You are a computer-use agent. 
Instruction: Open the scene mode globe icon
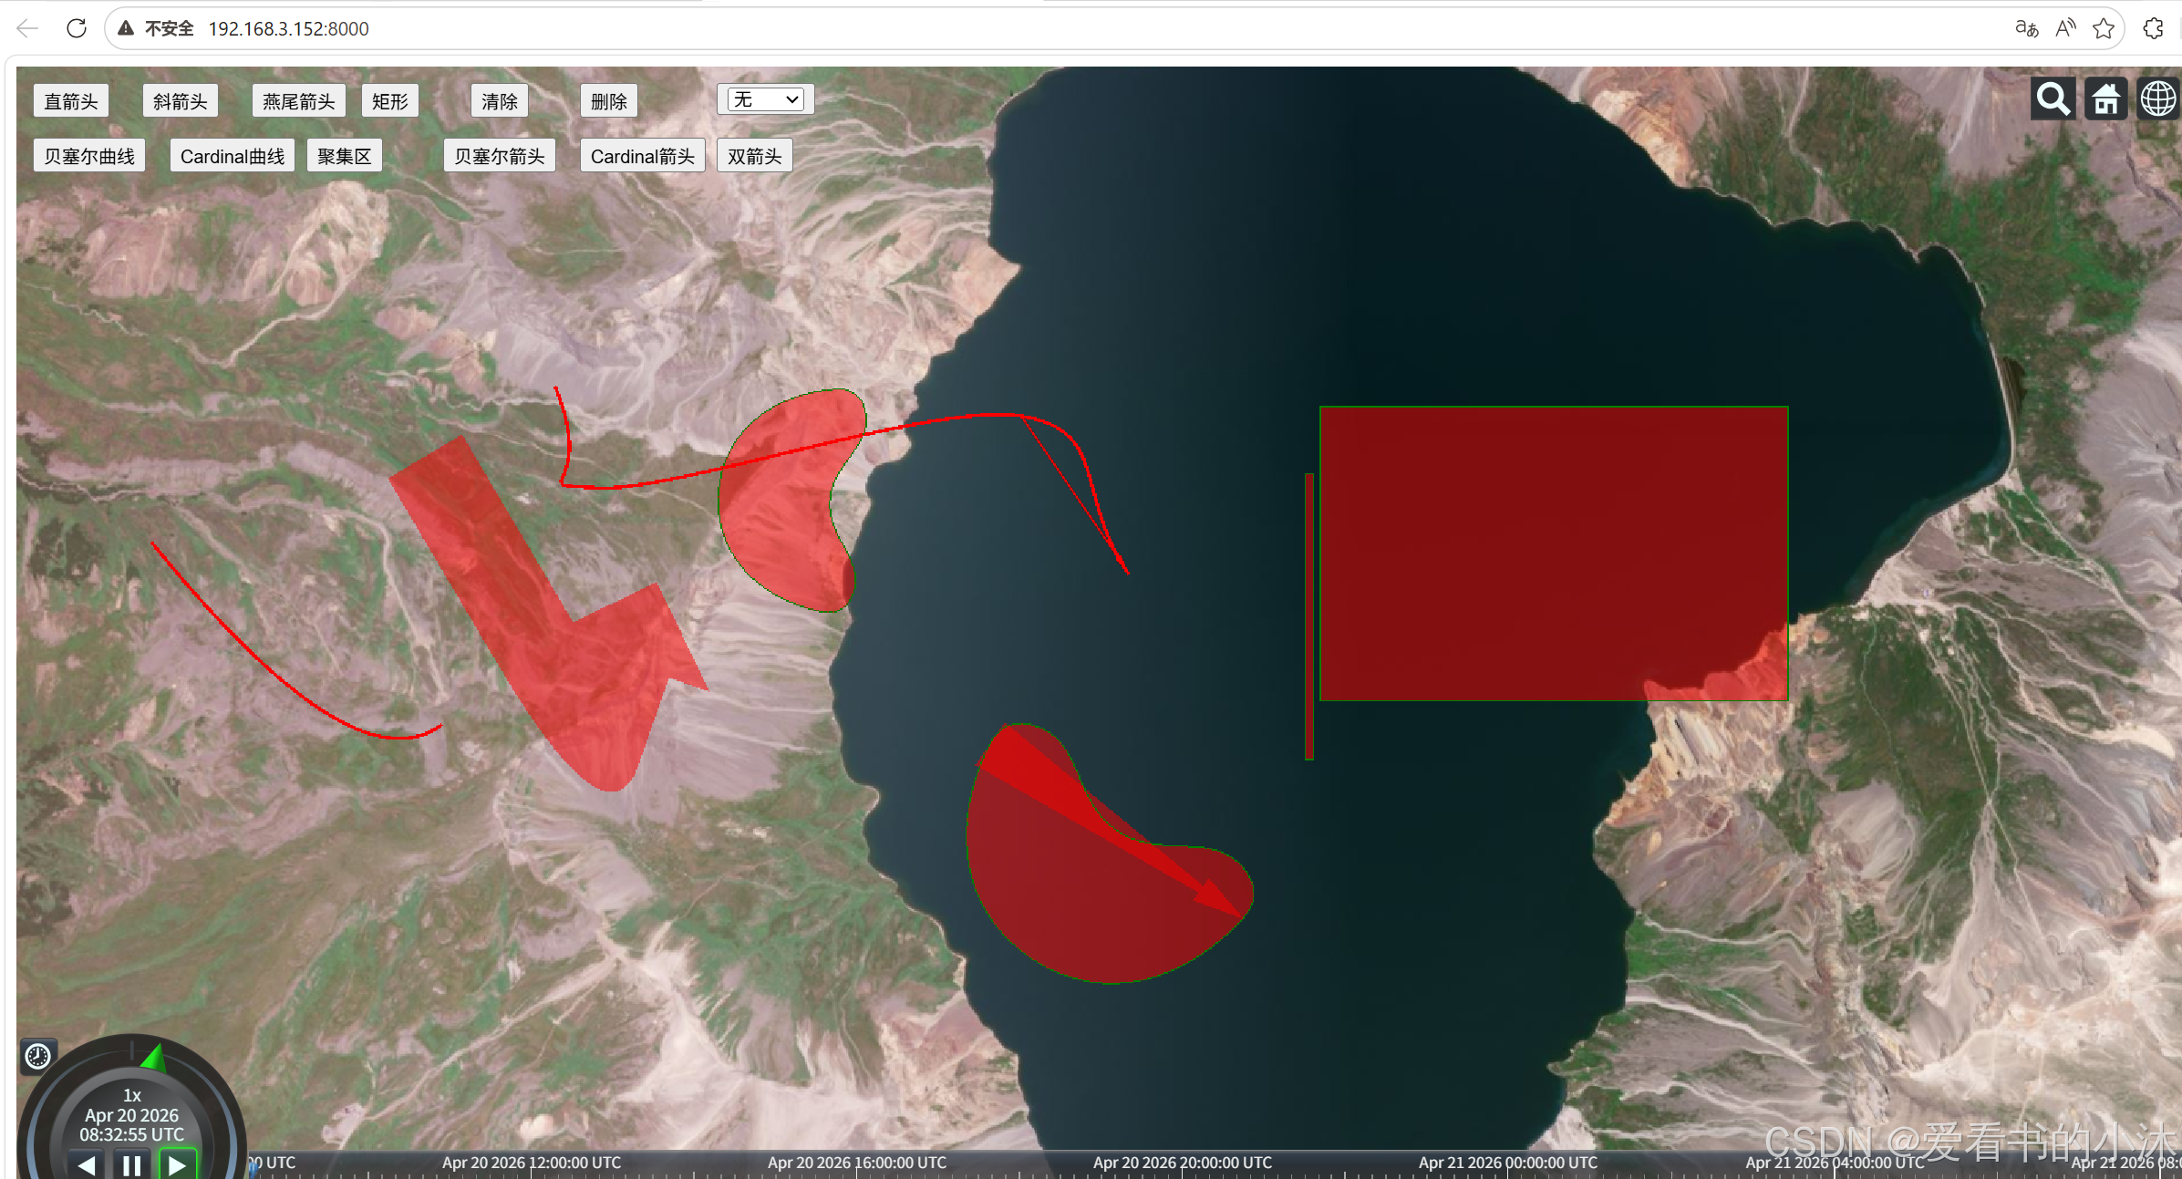click(x=2158, y=98)
